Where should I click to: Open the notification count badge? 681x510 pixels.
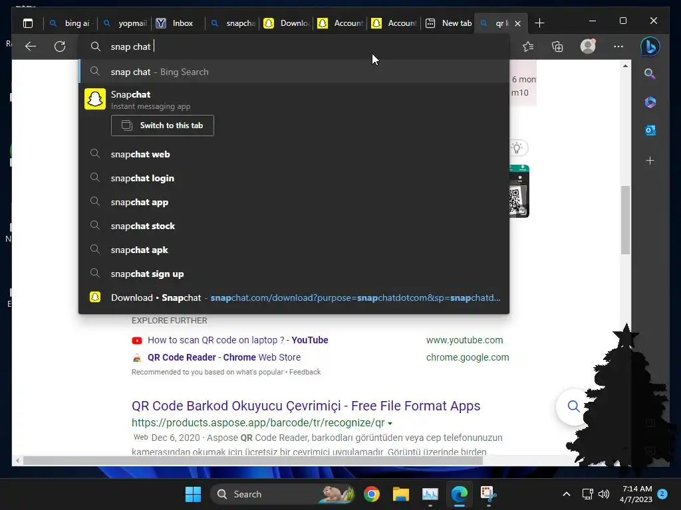pyautogui.click(x=662, y=494)
